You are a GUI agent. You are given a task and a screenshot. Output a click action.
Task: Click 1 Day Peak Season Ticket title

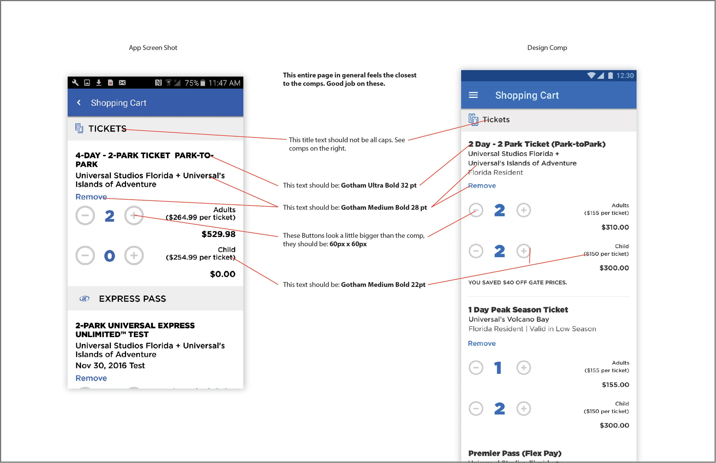(518, 310)
